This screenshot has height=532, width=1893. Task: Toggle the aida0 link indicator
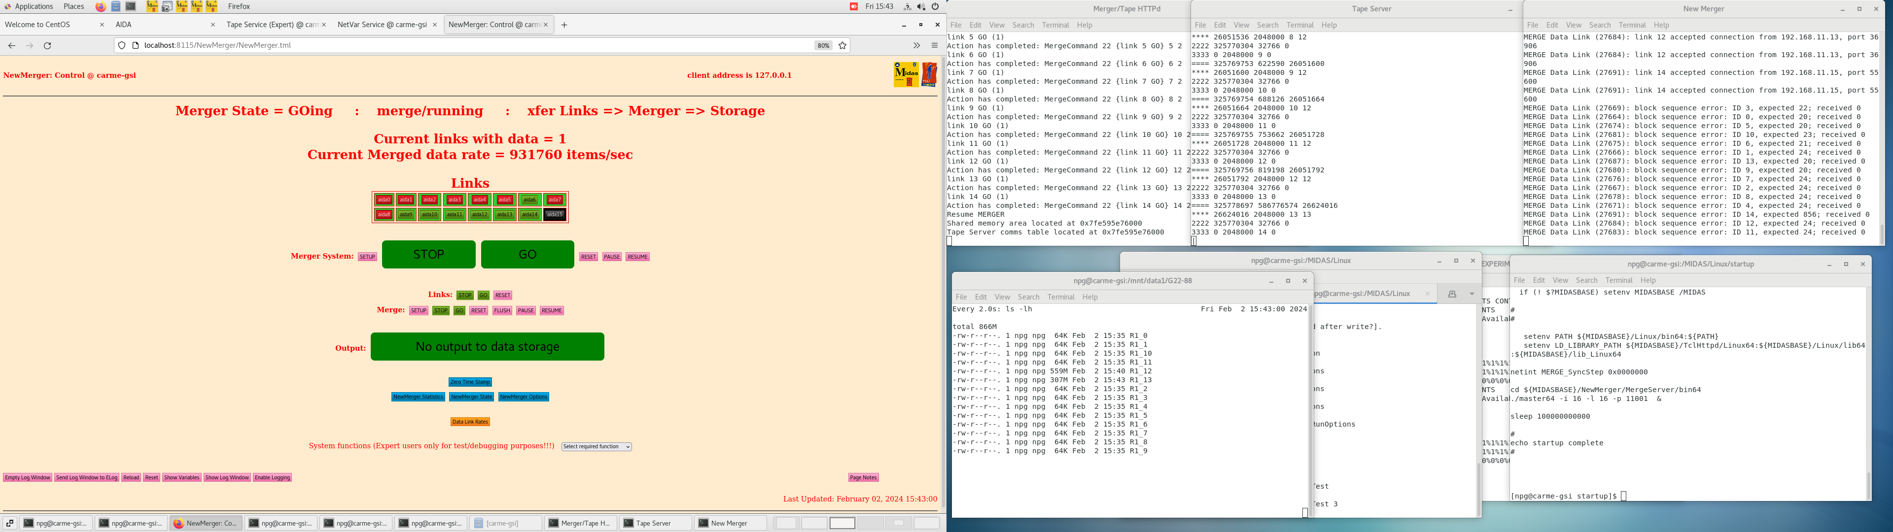[x=384, y=200]
